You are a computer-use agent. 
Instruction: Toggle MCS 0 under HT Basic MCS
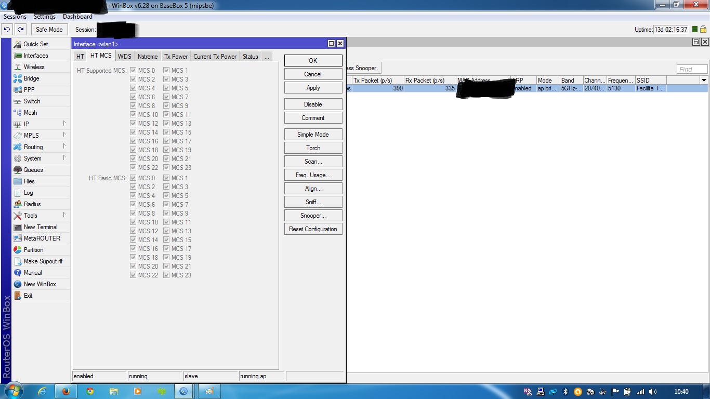[133, 178]
